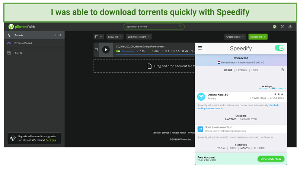Click the CC_1914_02_09_MabelsStrangePredicament torrent name
Screen dimensions: 300x169
tap(140, 47)
